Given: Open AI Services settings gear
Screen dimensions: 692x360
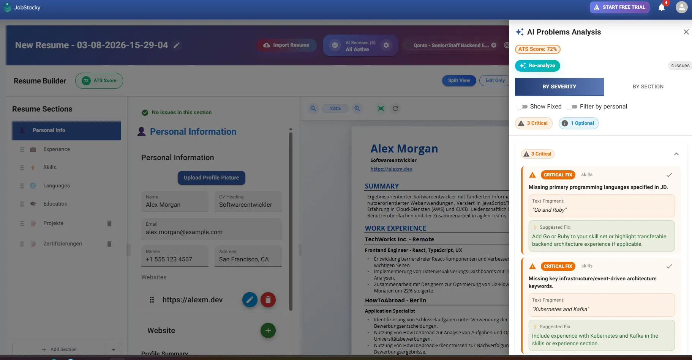Looking at the screenshot, I should pyautogui.click(x=386, y=45).
